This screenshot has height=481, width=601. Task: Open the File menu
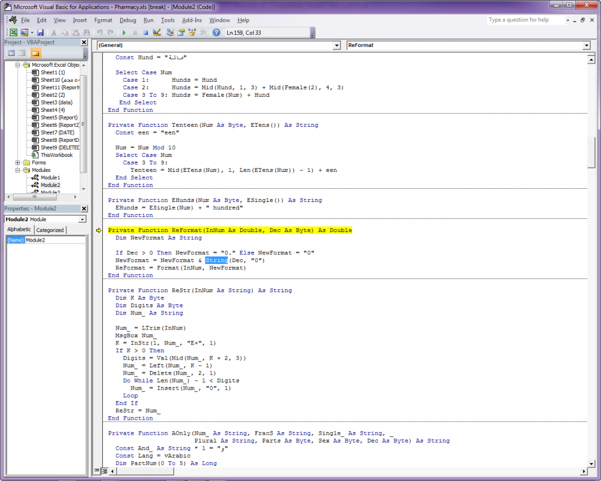click(25, 20)
